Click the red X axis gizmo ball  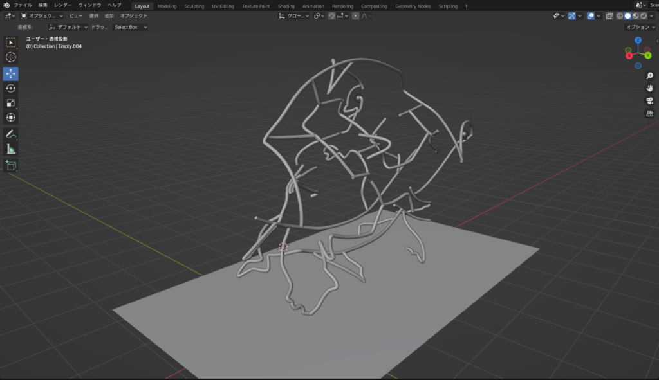[629, 55]
